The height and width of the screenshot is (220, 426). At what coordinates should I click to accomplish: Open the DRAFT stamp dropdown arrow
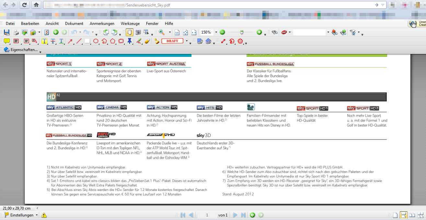point(186,41)
